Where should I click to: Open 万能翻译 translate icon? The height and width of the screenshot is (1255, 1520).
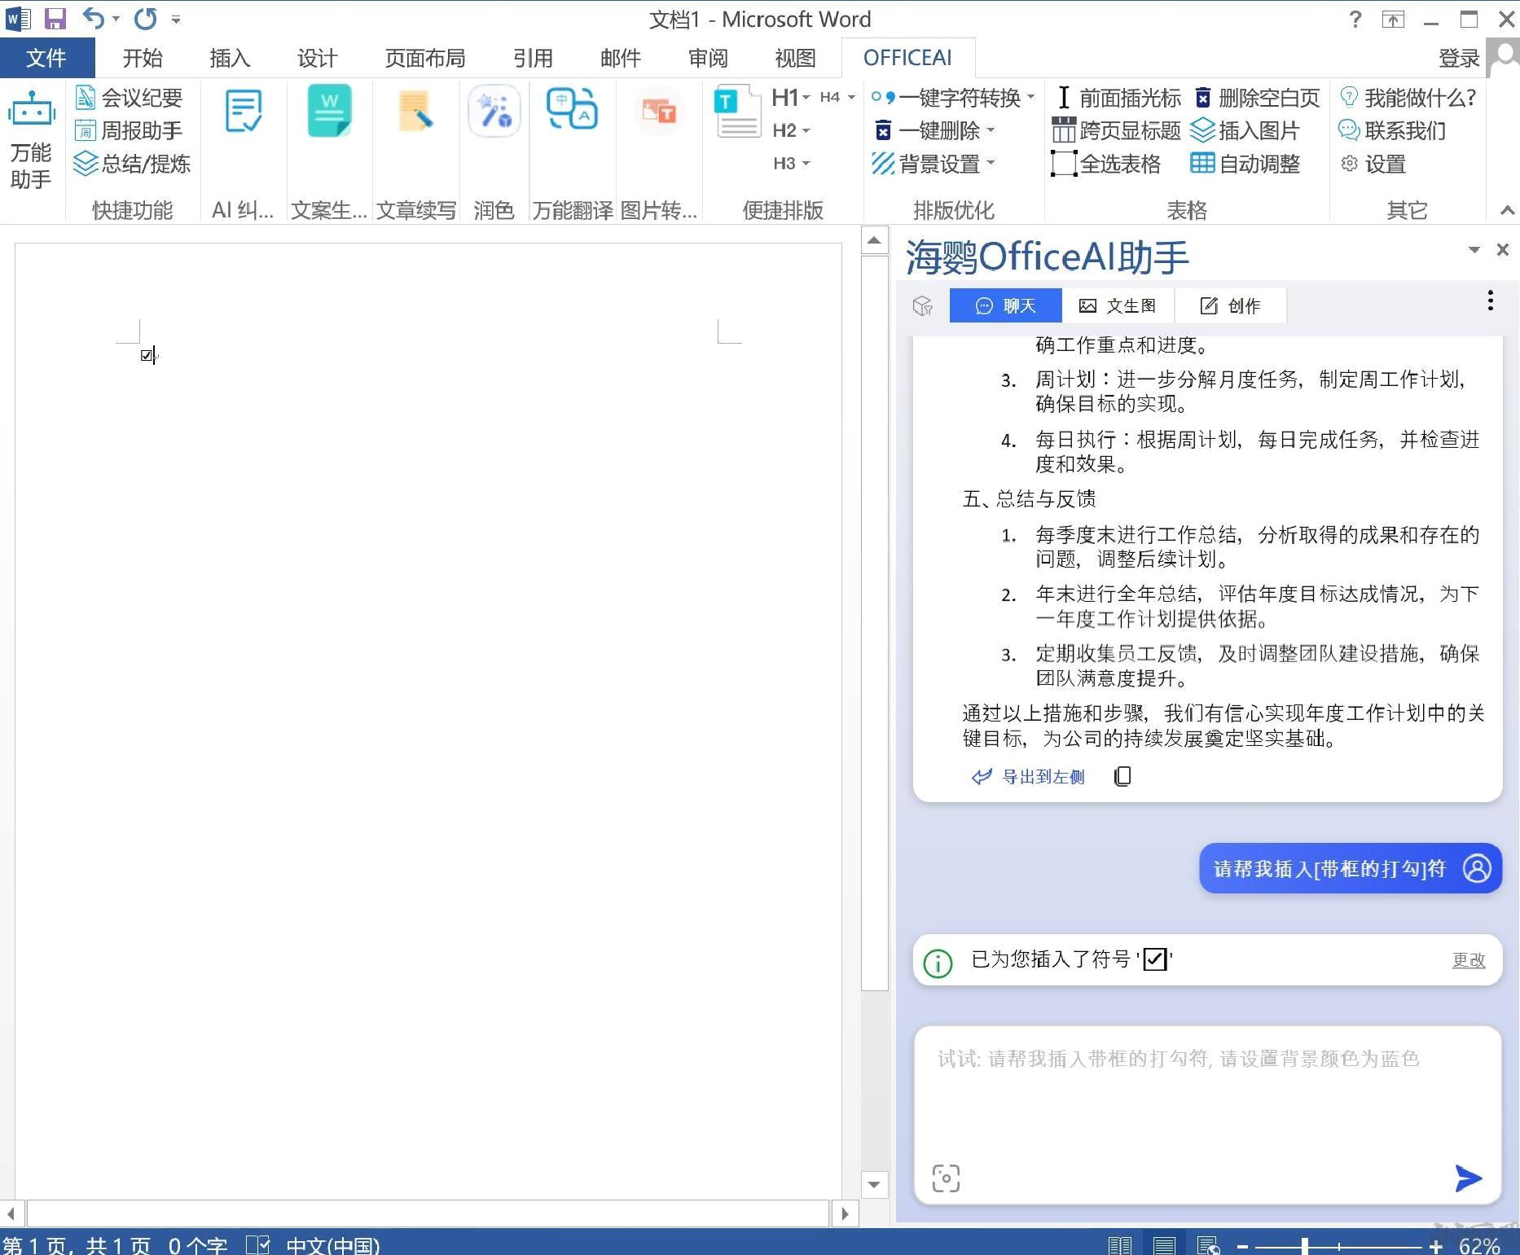tap(572, 110)
